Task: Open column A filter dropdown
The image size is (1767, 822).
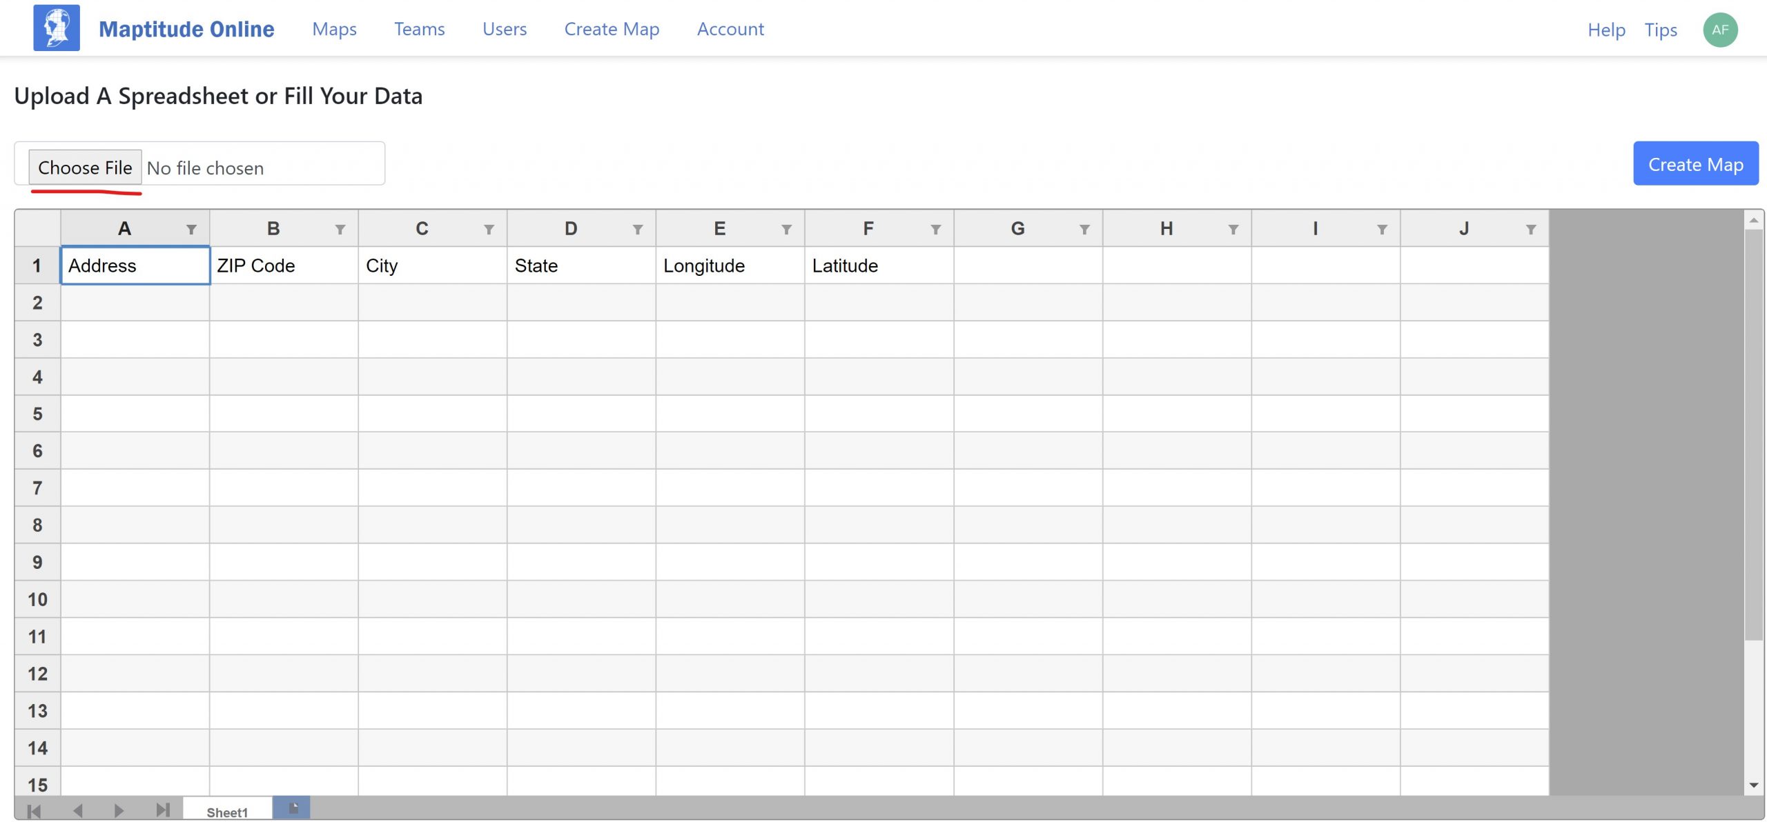Action: [191, 229]
